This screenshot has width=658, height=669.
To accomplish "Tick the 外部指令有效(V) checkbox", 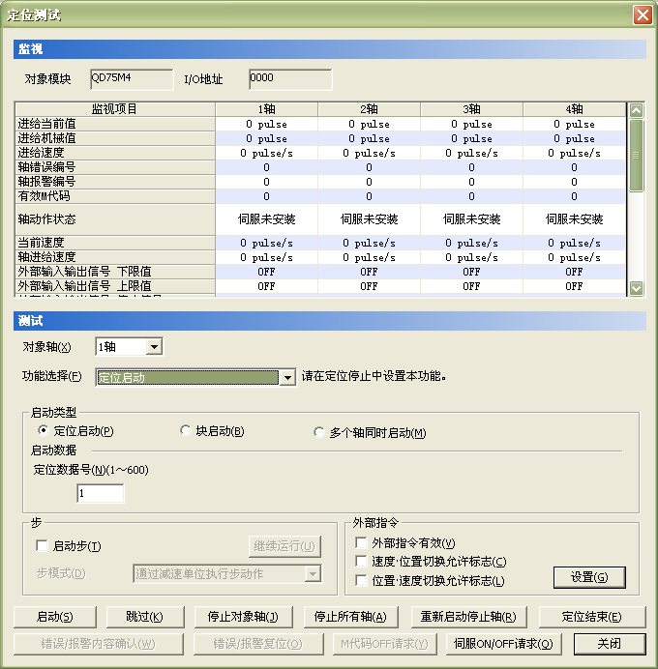I will (x=362, y=543).
